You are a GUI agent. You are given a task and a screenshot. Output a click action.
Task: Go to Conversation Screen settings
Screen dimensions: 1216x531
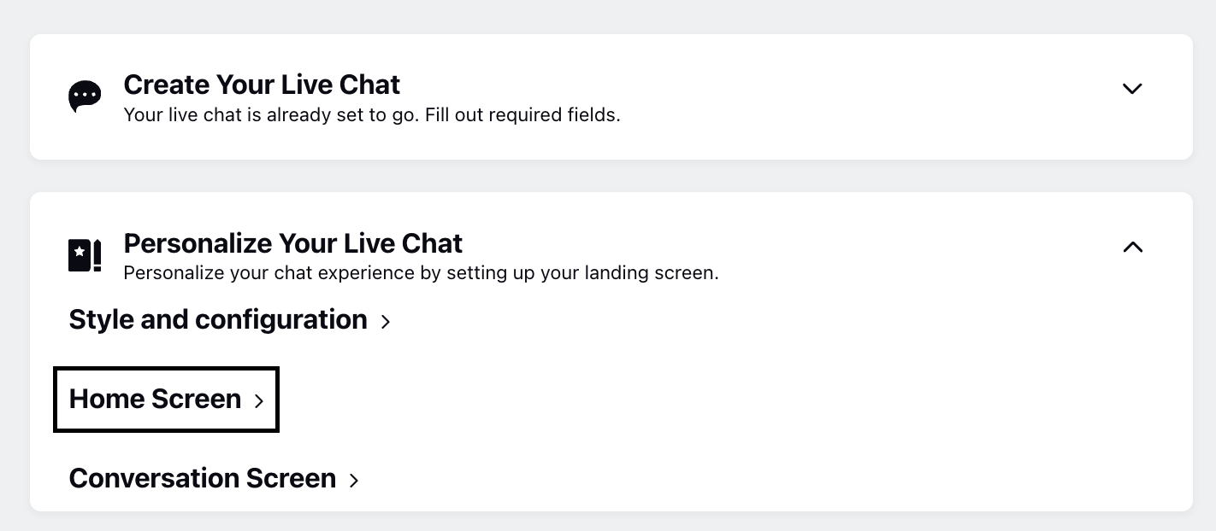pos(214,478)
